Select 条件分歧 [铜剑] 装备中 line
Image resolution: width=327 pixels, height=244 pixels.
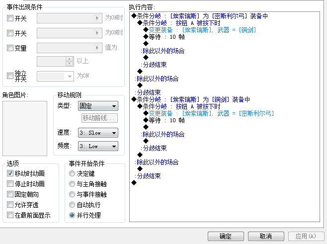(191, 99)
